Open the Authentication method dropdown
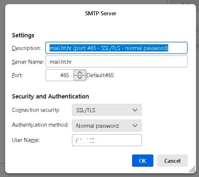Screen dimensions: 199x177 pos(107,126)
